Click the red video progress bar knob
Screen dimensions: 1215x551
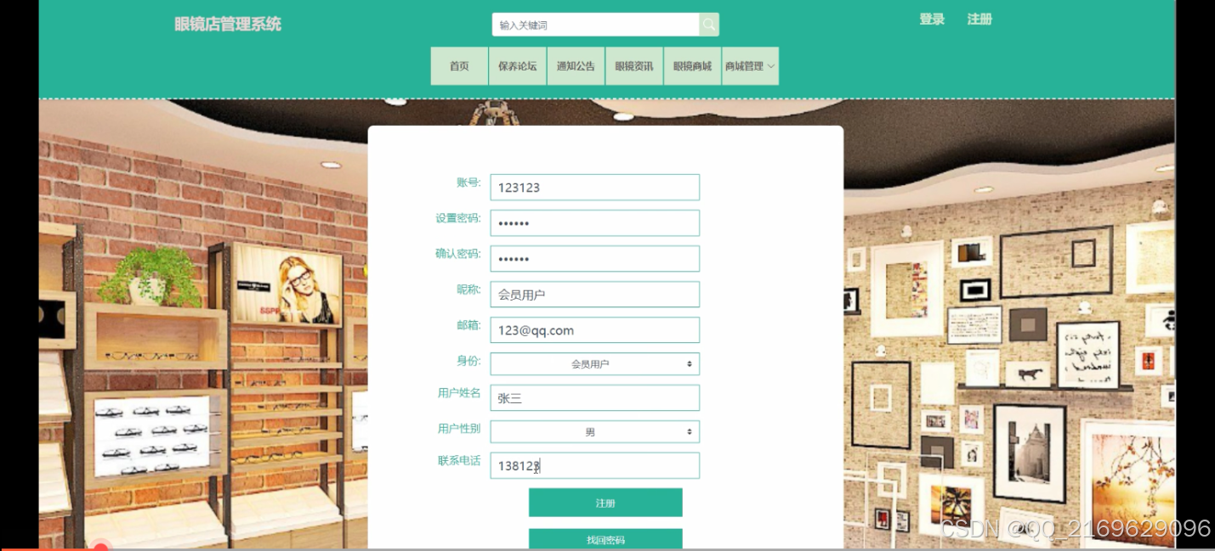(x=100, y=548)
